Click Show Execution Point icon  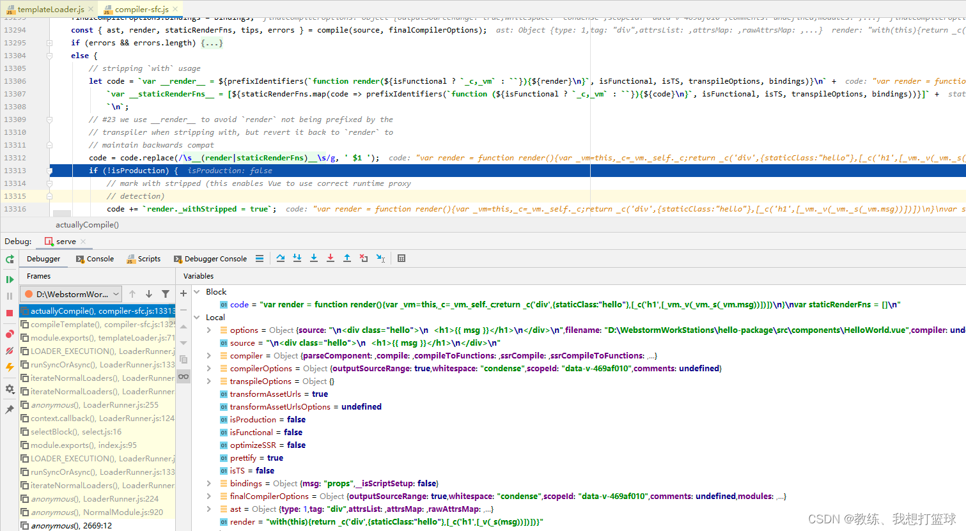(260, 258)
